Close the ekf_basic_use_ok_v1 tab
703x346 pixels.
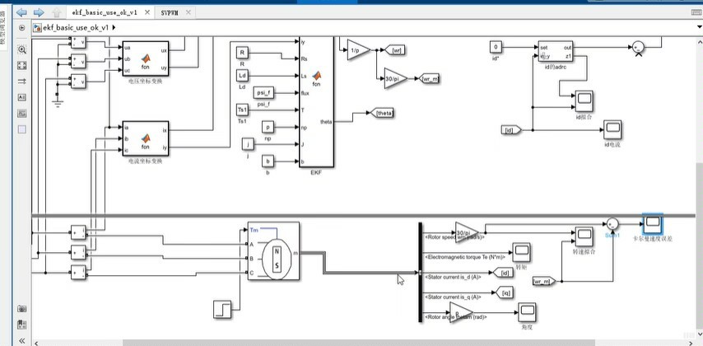click(x=147, y=12)
